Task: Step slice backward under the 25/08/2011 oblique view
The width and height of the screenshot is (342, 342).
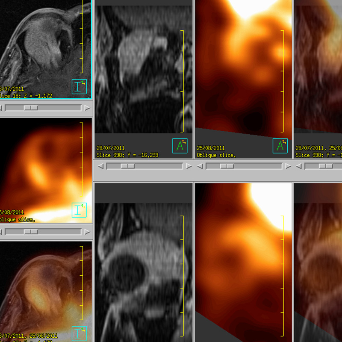Action: (200, 166)
